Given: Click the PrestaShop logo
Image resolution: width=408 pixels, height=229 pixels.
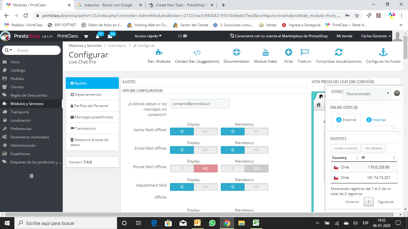Looking at the screenshot, I should 27,36.
